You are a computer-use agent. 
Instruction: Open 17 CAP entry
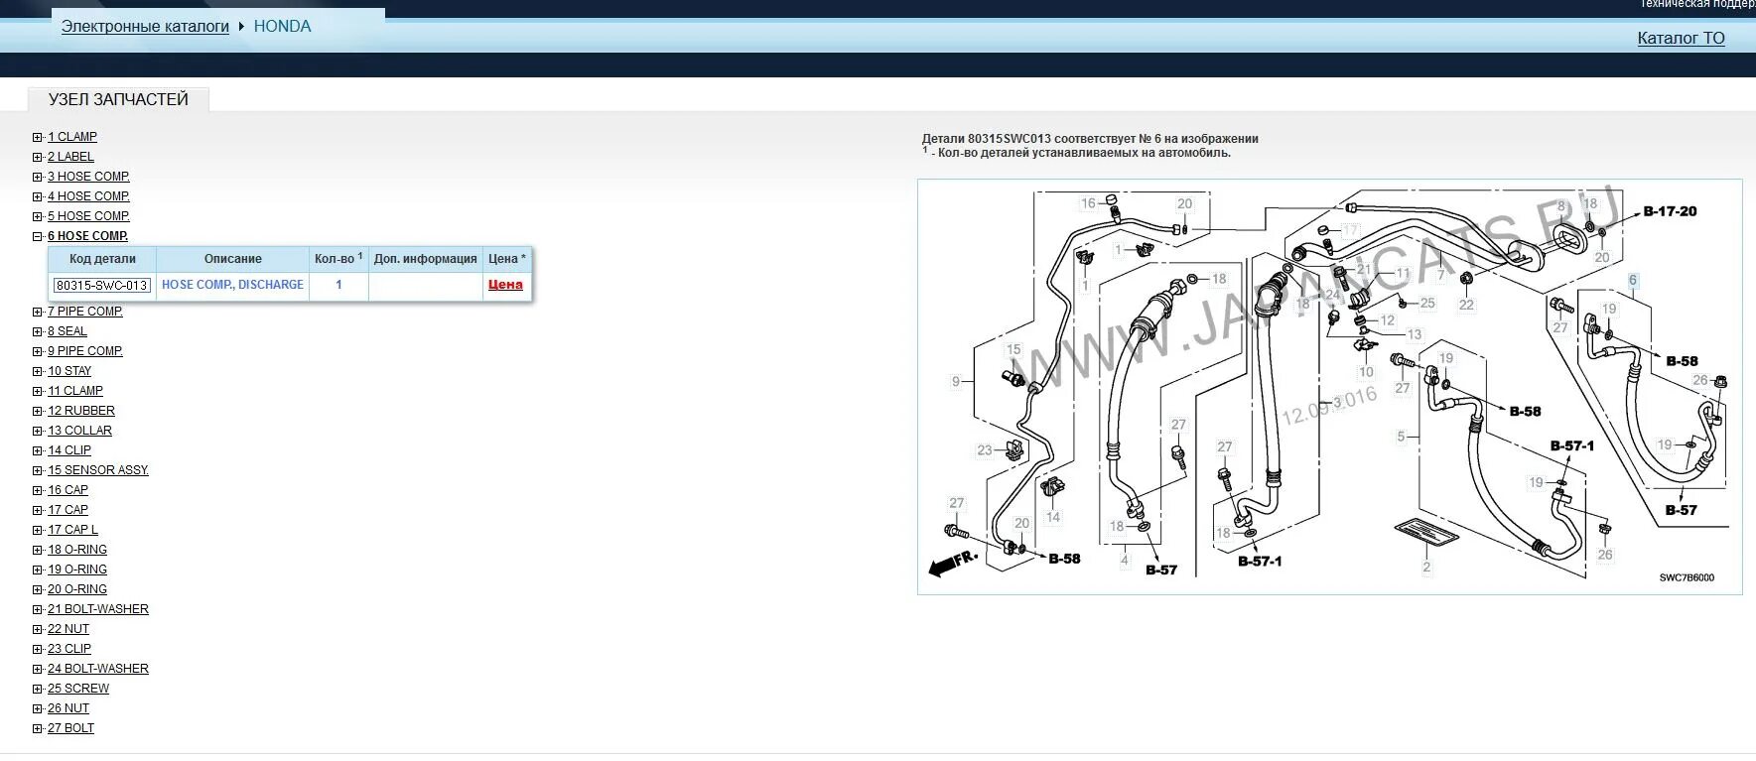pos(68,510)
